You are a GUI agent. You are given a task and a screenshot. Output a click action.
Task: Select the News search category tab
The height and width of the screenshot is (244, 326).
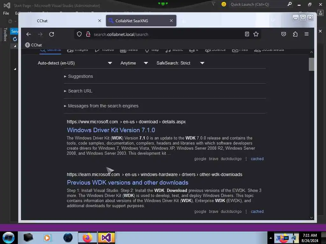tap(129, 50)
